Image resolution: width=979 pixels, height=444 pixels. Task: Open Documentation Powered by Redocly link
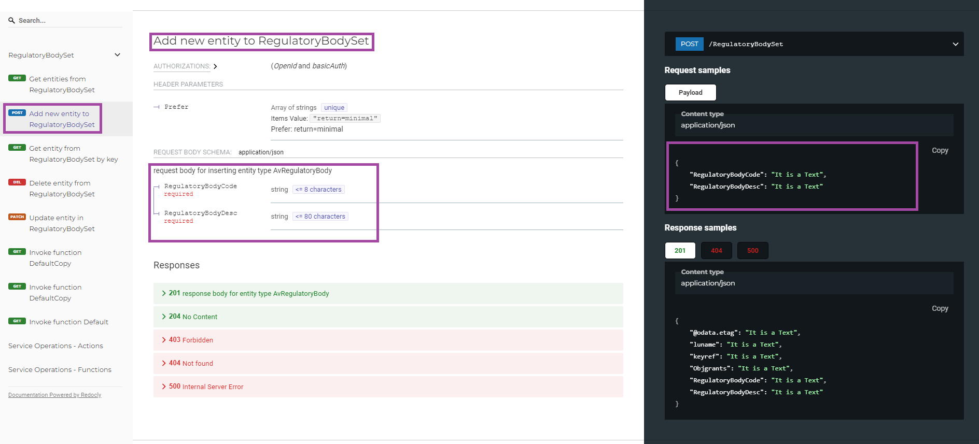click(x=54, y=395)
